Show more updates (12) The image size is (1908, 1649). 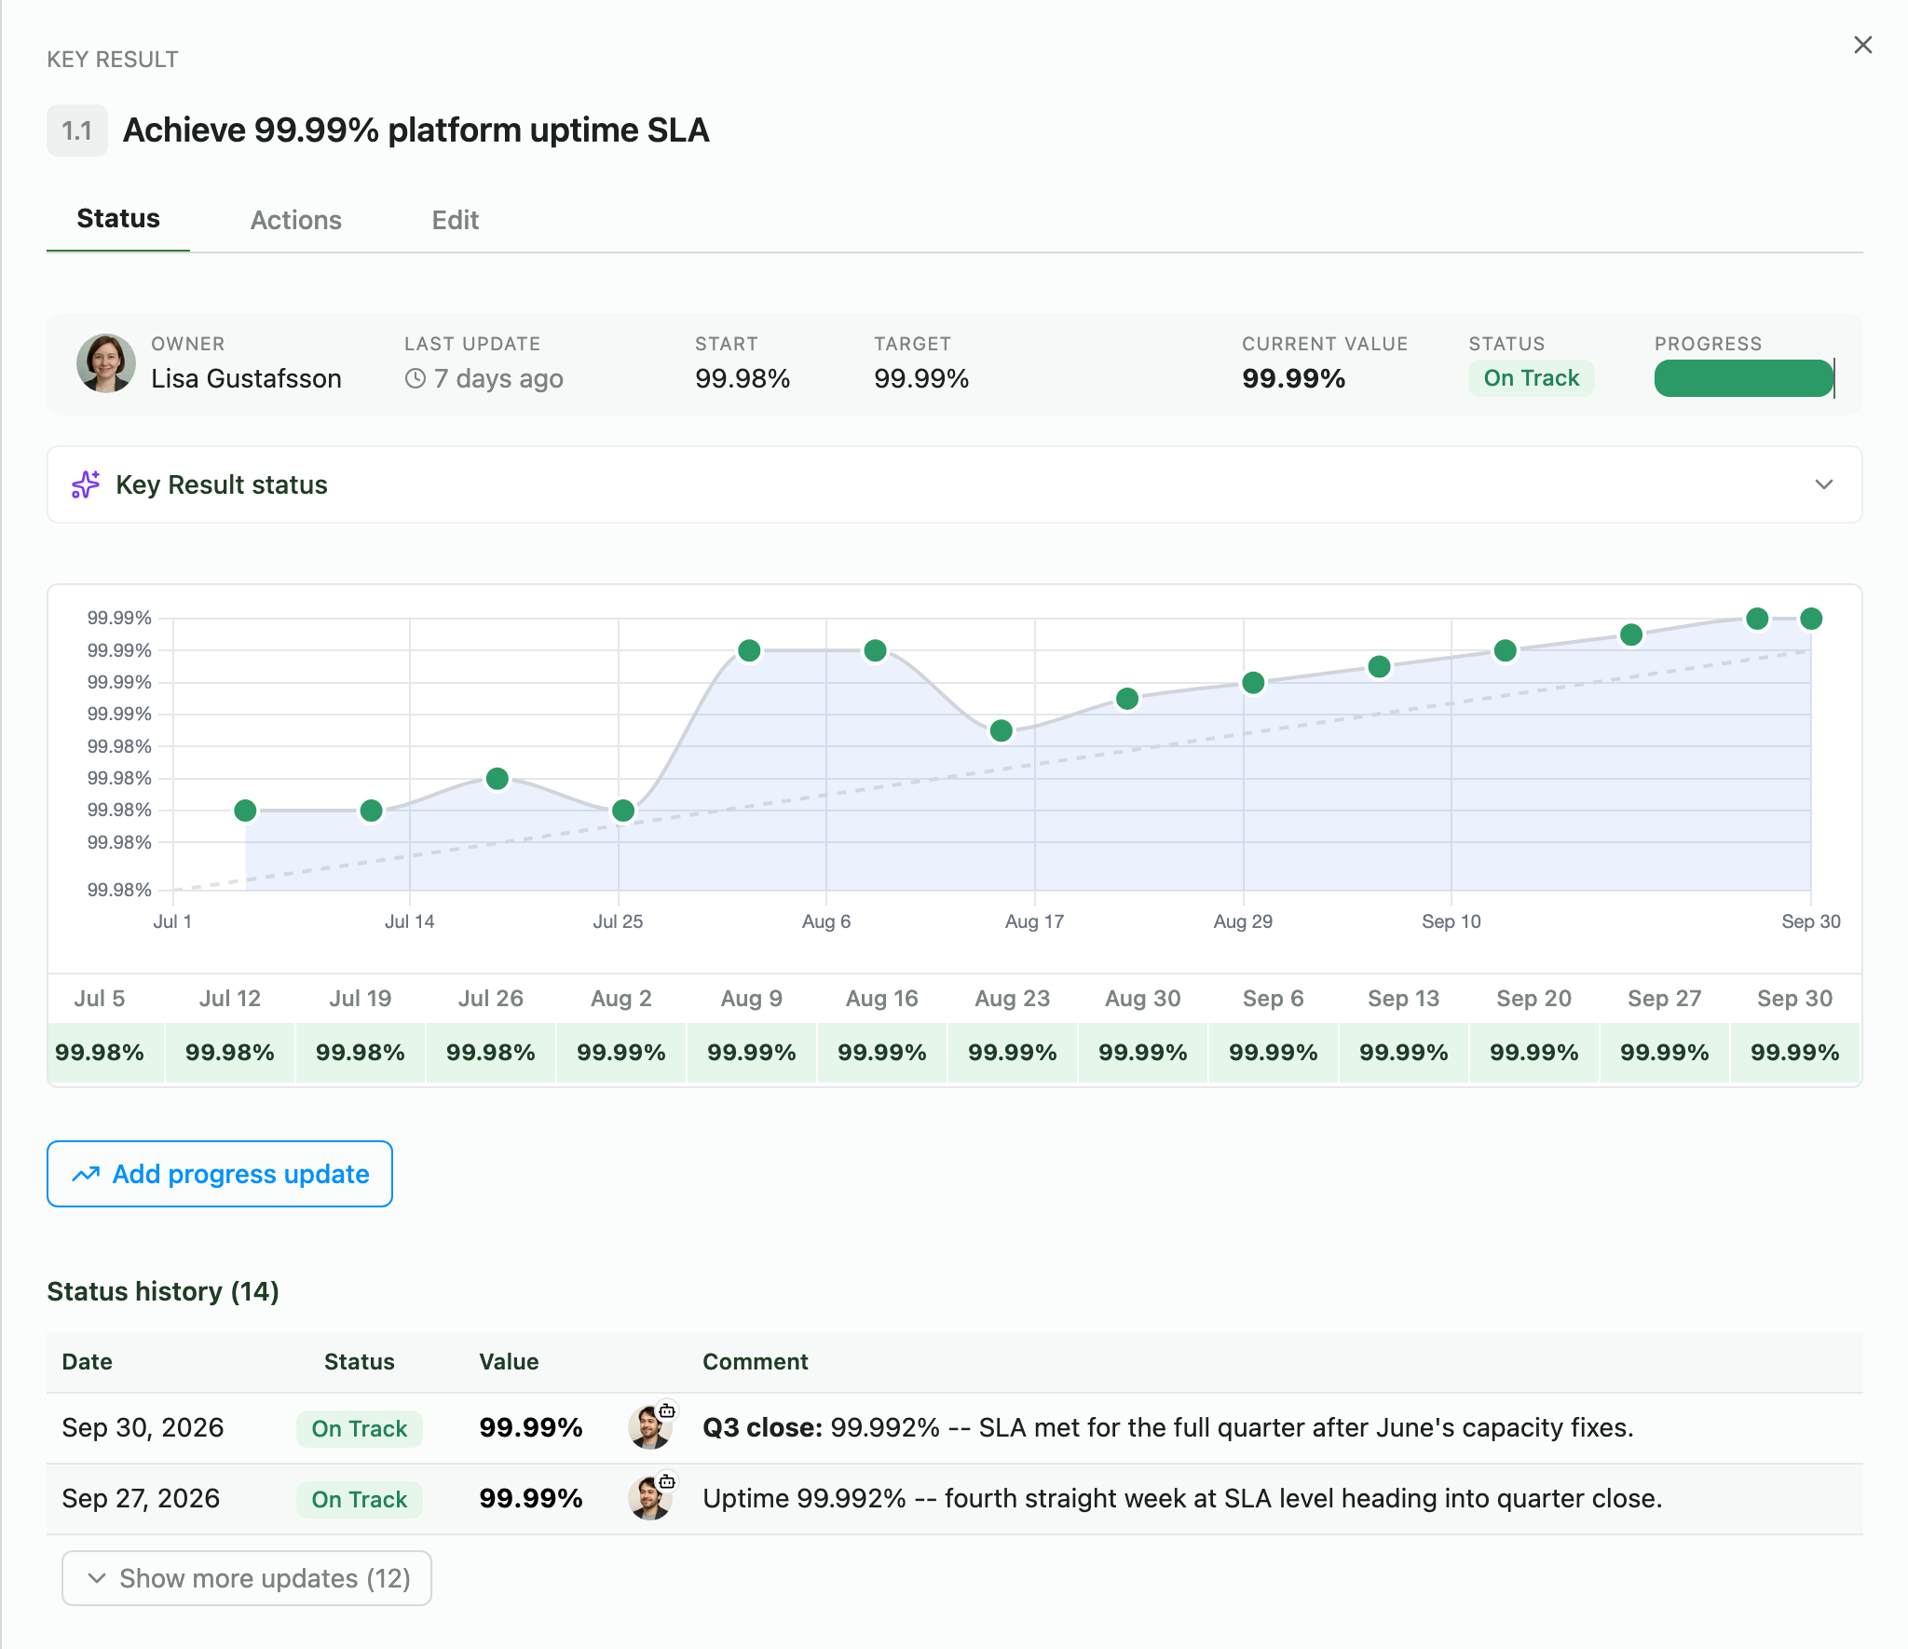point(247,1578)
